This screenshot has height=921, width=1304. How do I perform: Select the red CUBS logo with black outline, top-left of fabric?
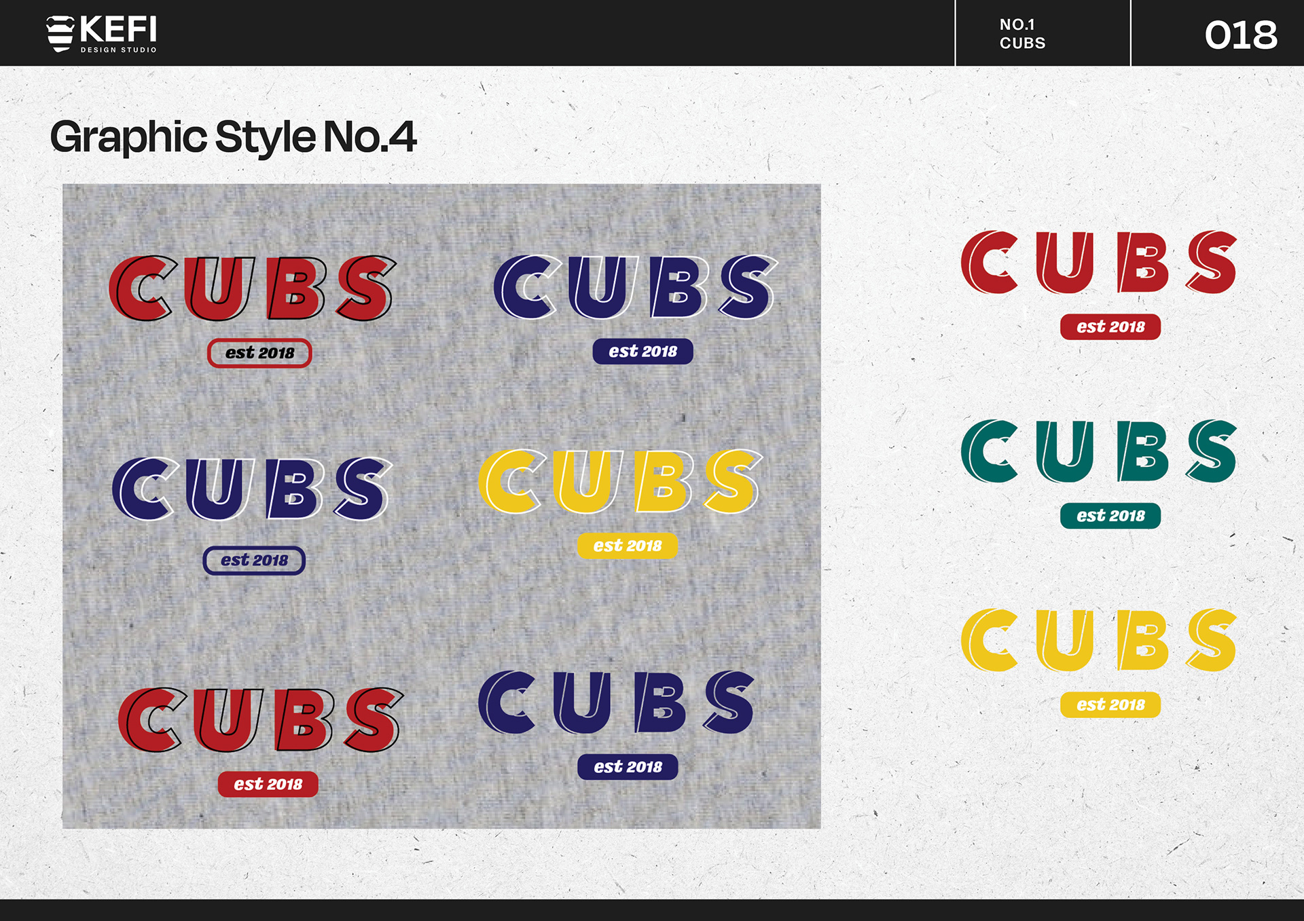pos(253,288)
